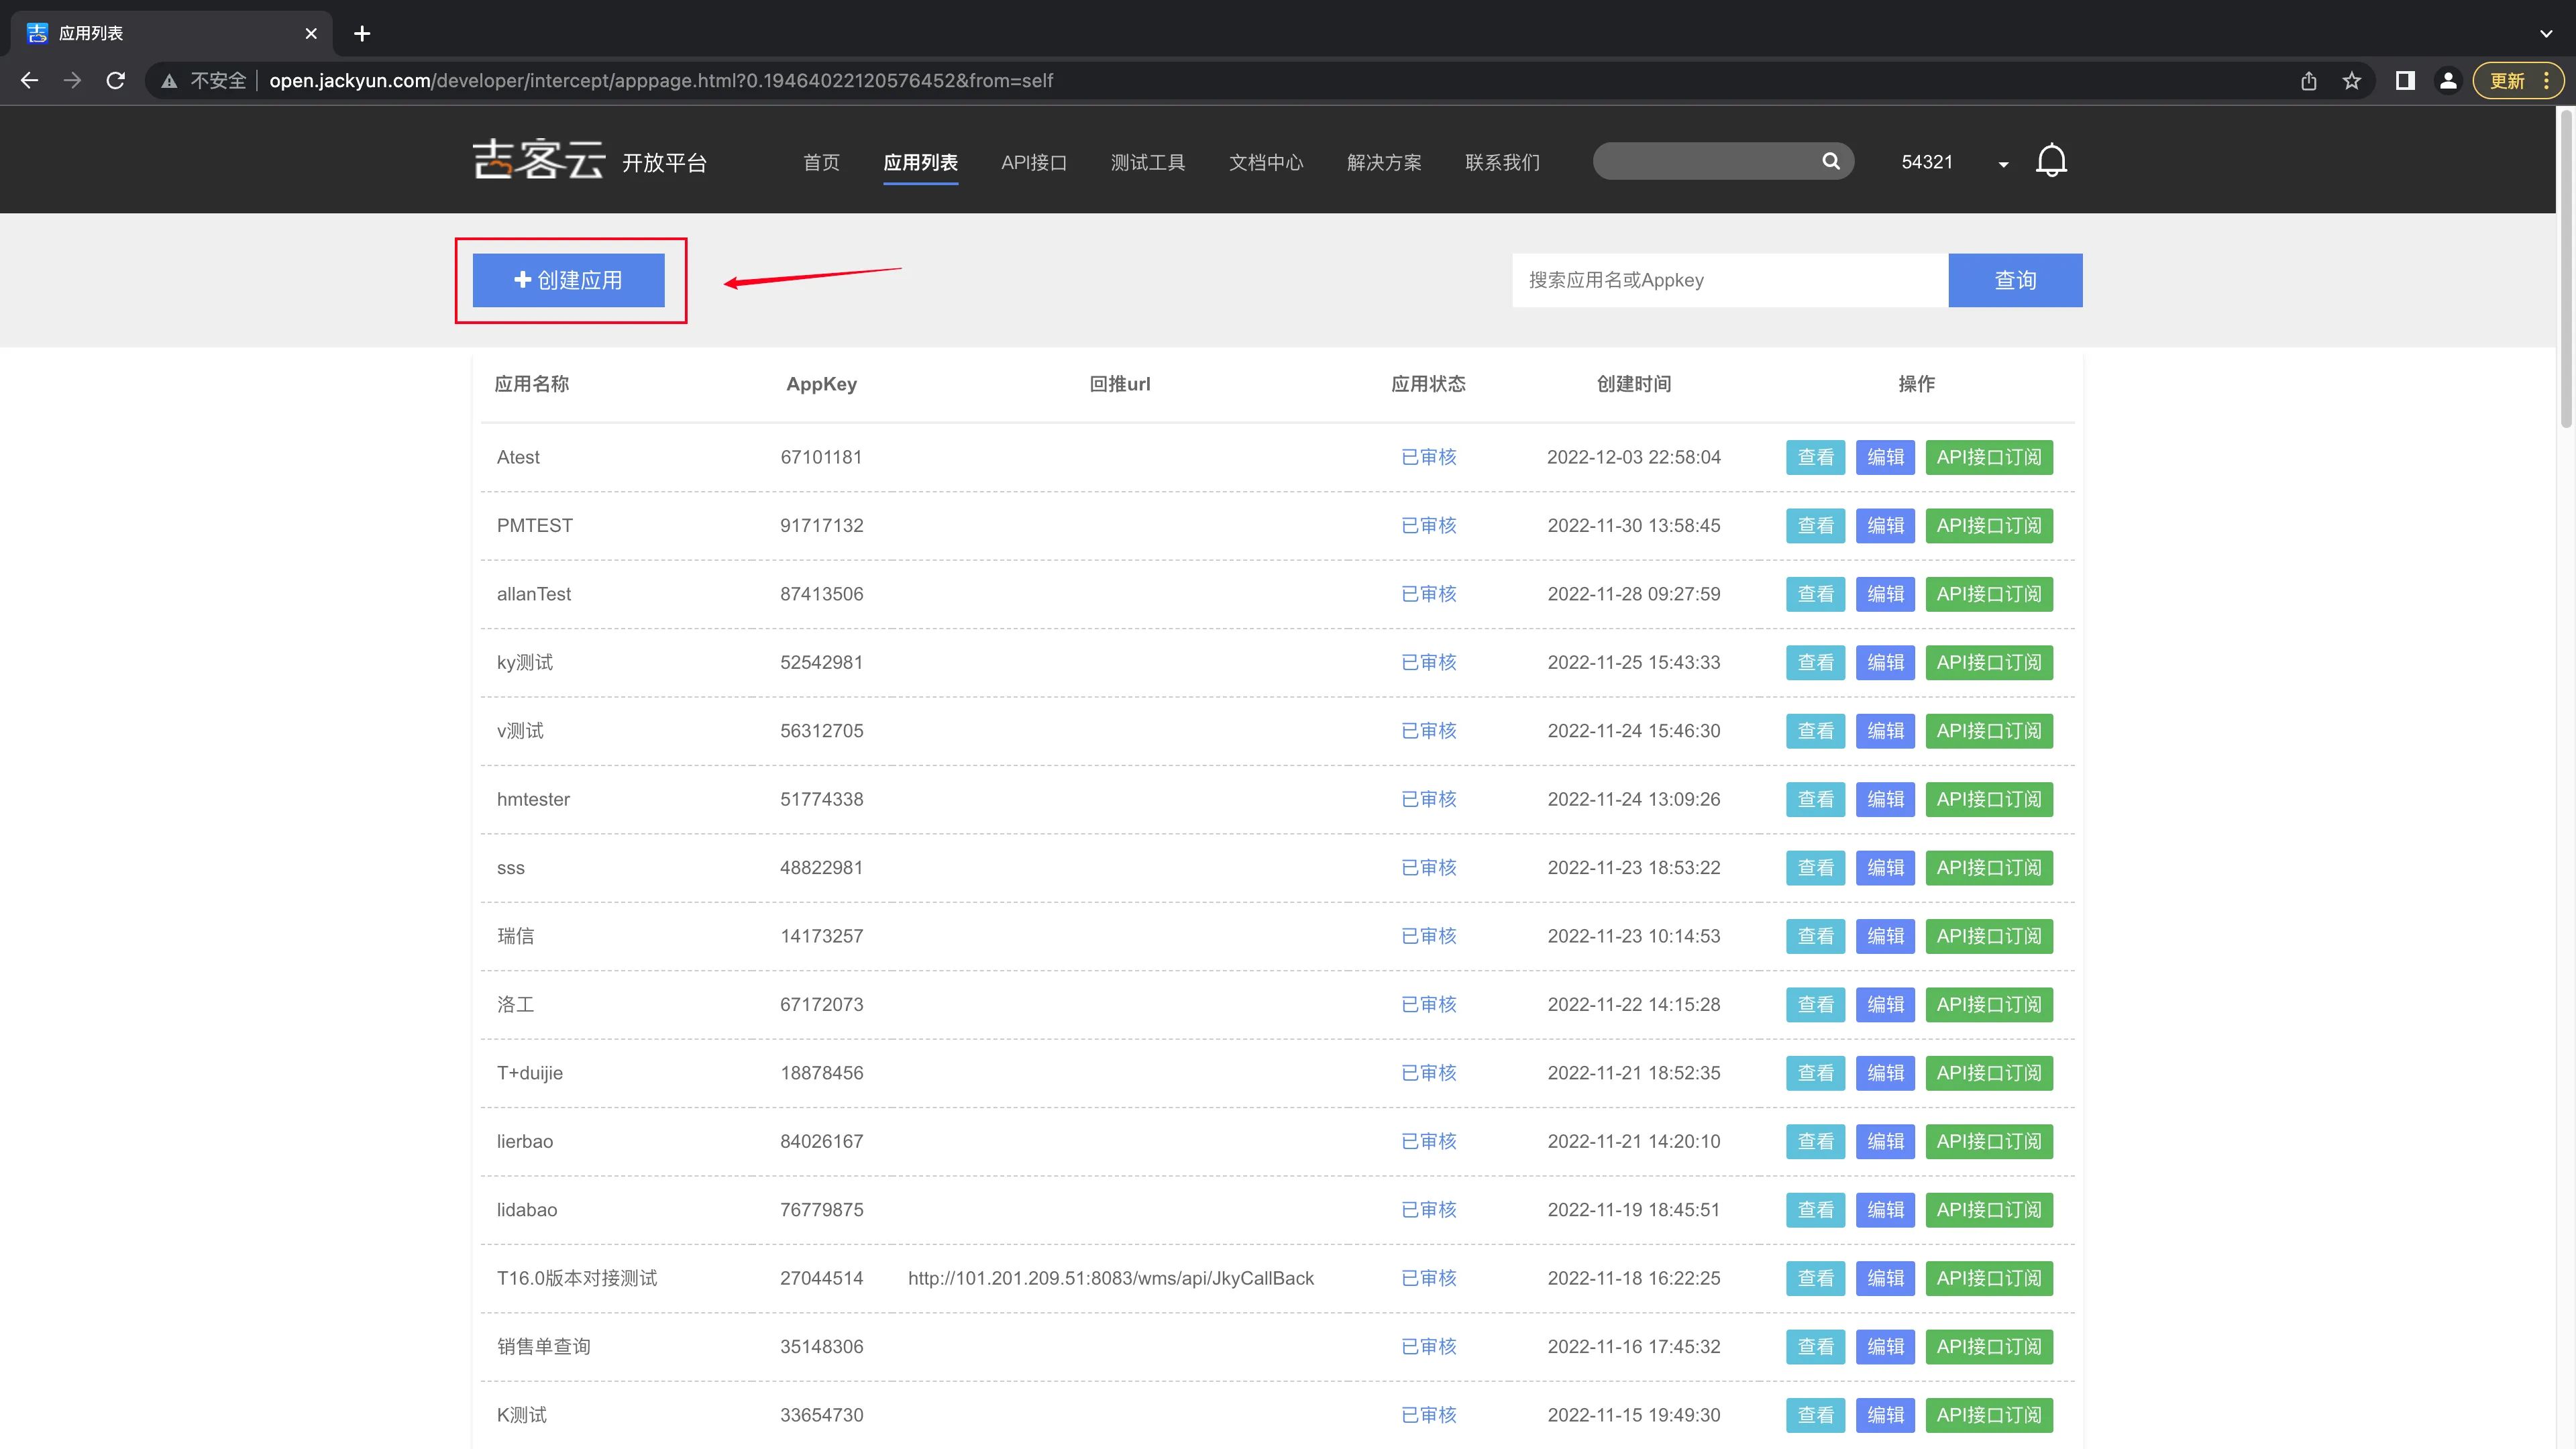Click 查看 for the PMTEST app
The height and width of the screenshot is (1449, 2576).
1815,526
